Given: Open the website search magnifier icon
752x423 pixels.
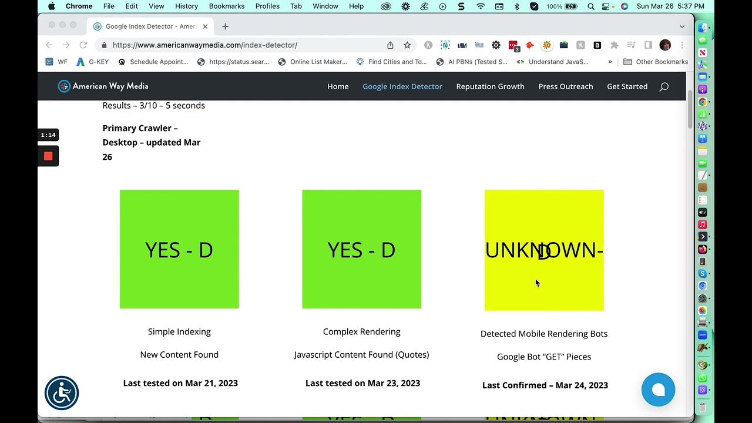Looking at the screenshot, I should [x=664, y=86].
